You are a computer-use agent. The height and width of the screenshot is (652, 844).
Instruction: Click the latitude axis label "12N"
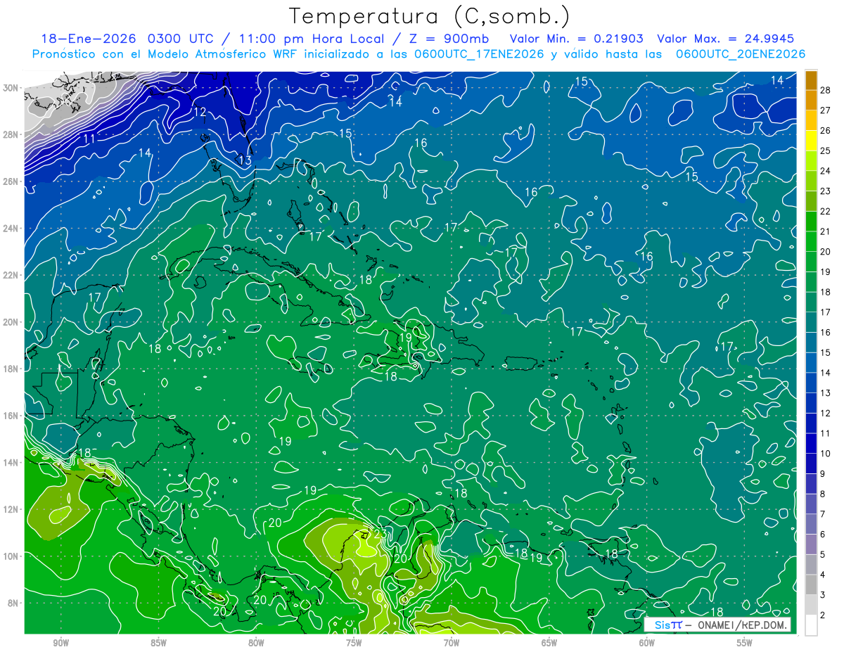click(x=11, y=509)
